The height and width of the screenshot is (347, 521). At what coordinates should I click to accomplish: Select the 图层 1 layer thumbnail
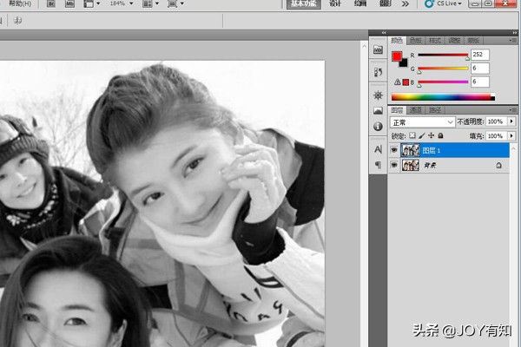click(x=411, y=150)
